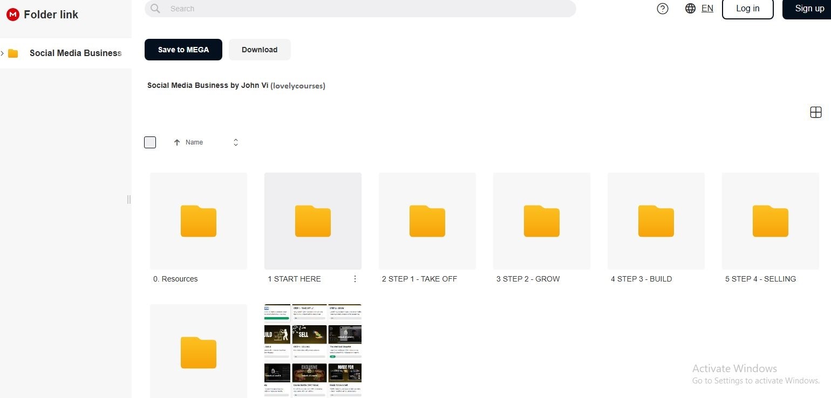Click the MEGA logo icon
Screen dimensions: 831x398
pos(13,15)
